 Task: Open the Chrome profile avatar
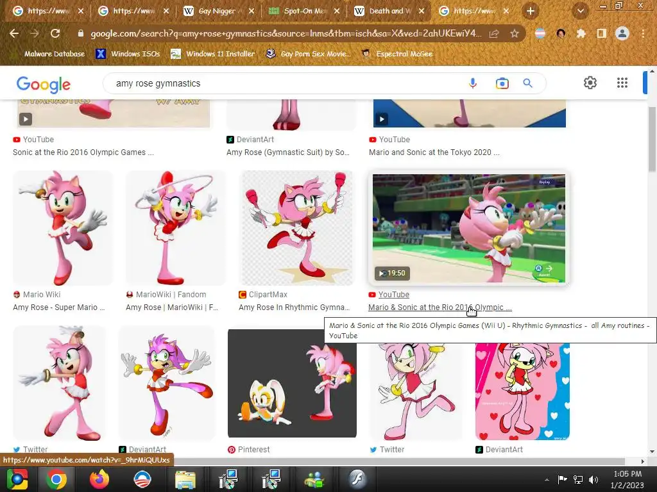click(x=622, y=33)
